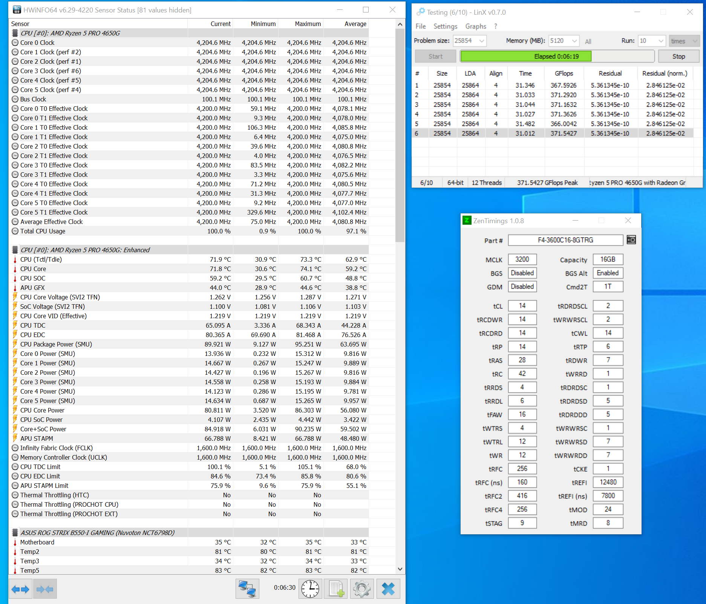Take a ZenTimings screenshot with the camera icon

(x=631, y=240)
